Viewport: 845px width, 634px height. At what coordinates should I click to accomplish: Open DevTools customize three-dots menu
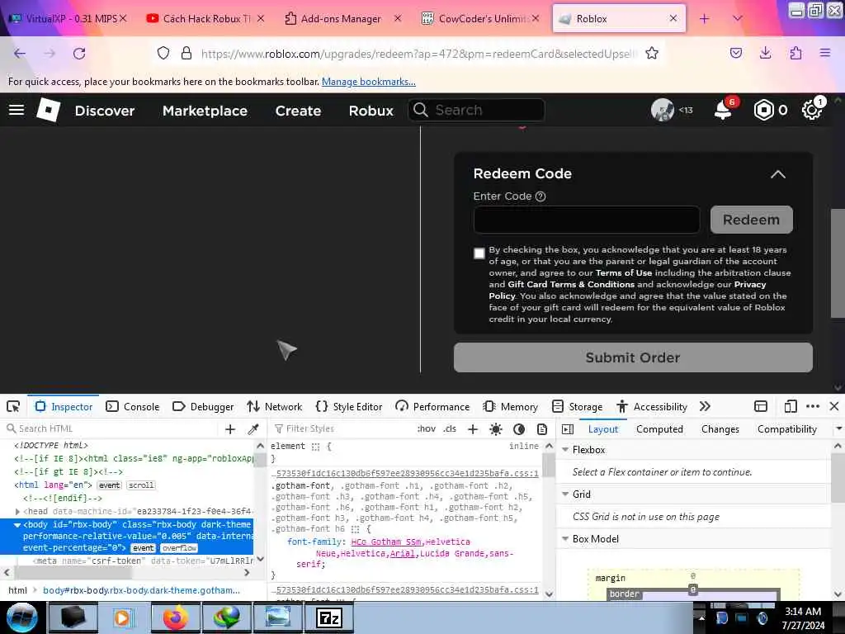(x=813, y=406)
